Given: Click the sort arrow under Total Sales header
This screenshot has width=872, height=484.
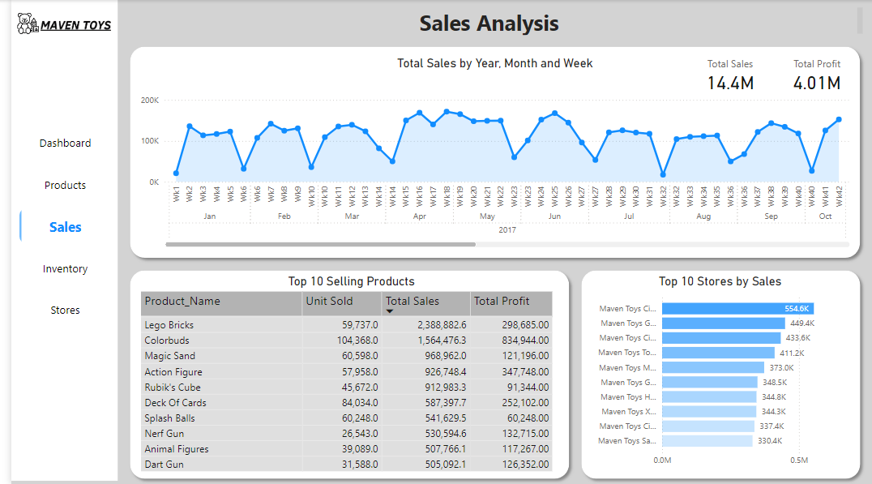Looking at the screenshot, I should pyautogui.click(x=390, y=311).
